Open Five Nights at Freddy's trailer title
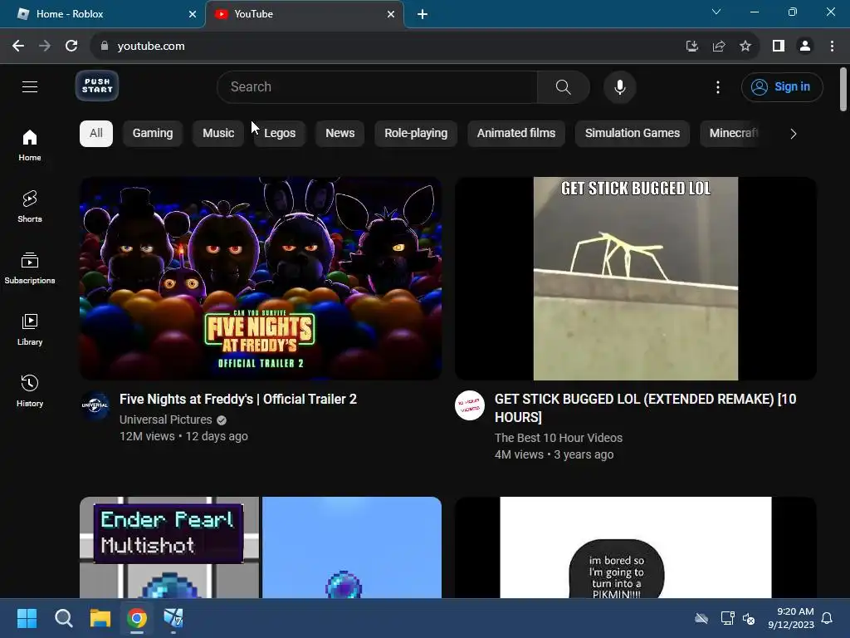 [x=238, y=400]
